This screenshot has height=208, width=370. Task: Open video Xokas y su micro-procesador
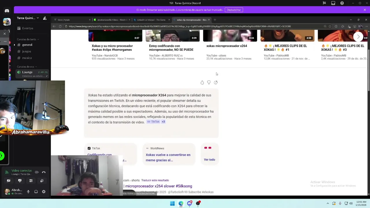[112, 48]
